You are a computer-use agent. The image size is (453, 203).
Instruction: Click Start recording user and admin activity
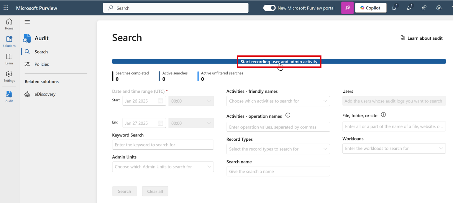coord(279,62)
